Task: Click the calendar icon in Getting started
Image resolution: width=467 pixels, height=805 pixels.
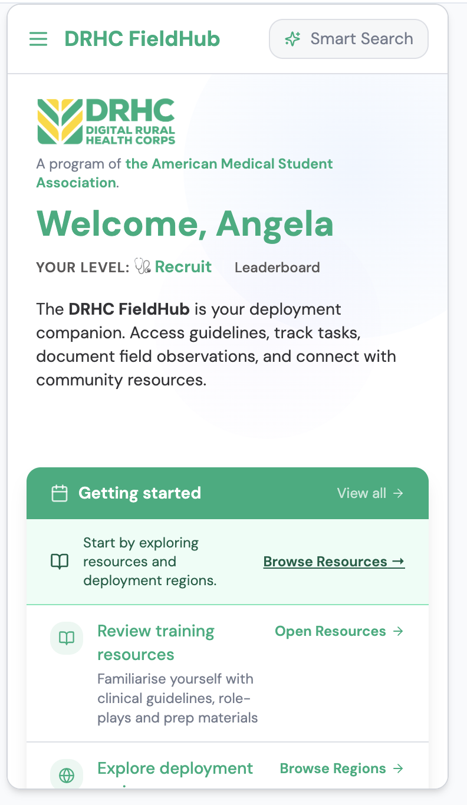Action: 60,493
